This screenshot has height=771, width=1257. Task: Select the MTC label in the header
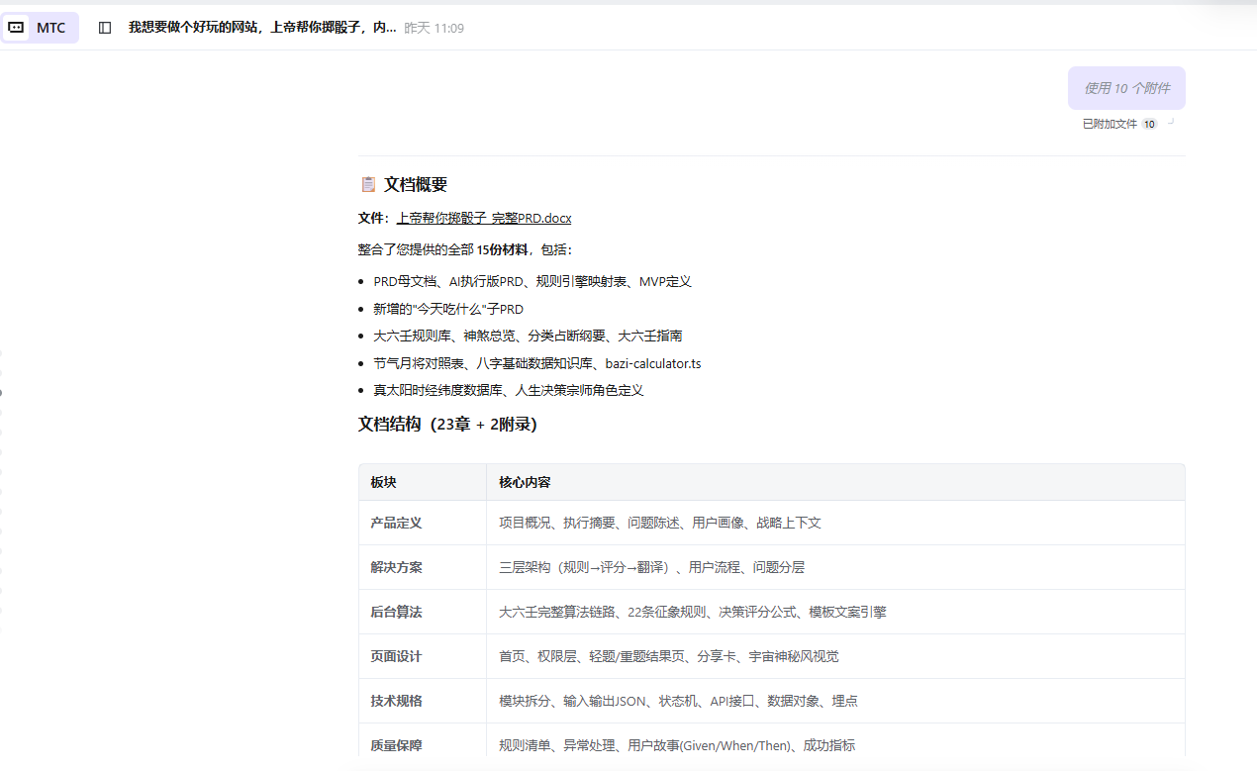click(51, 28)
